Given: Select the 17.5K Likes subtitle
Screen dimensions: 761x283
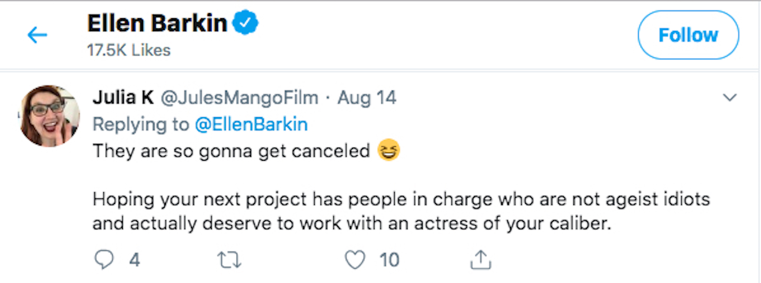Looking at the screenshot, I should 129,50.
